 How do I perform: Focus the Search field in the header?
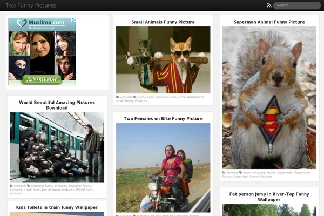(296, 5)
